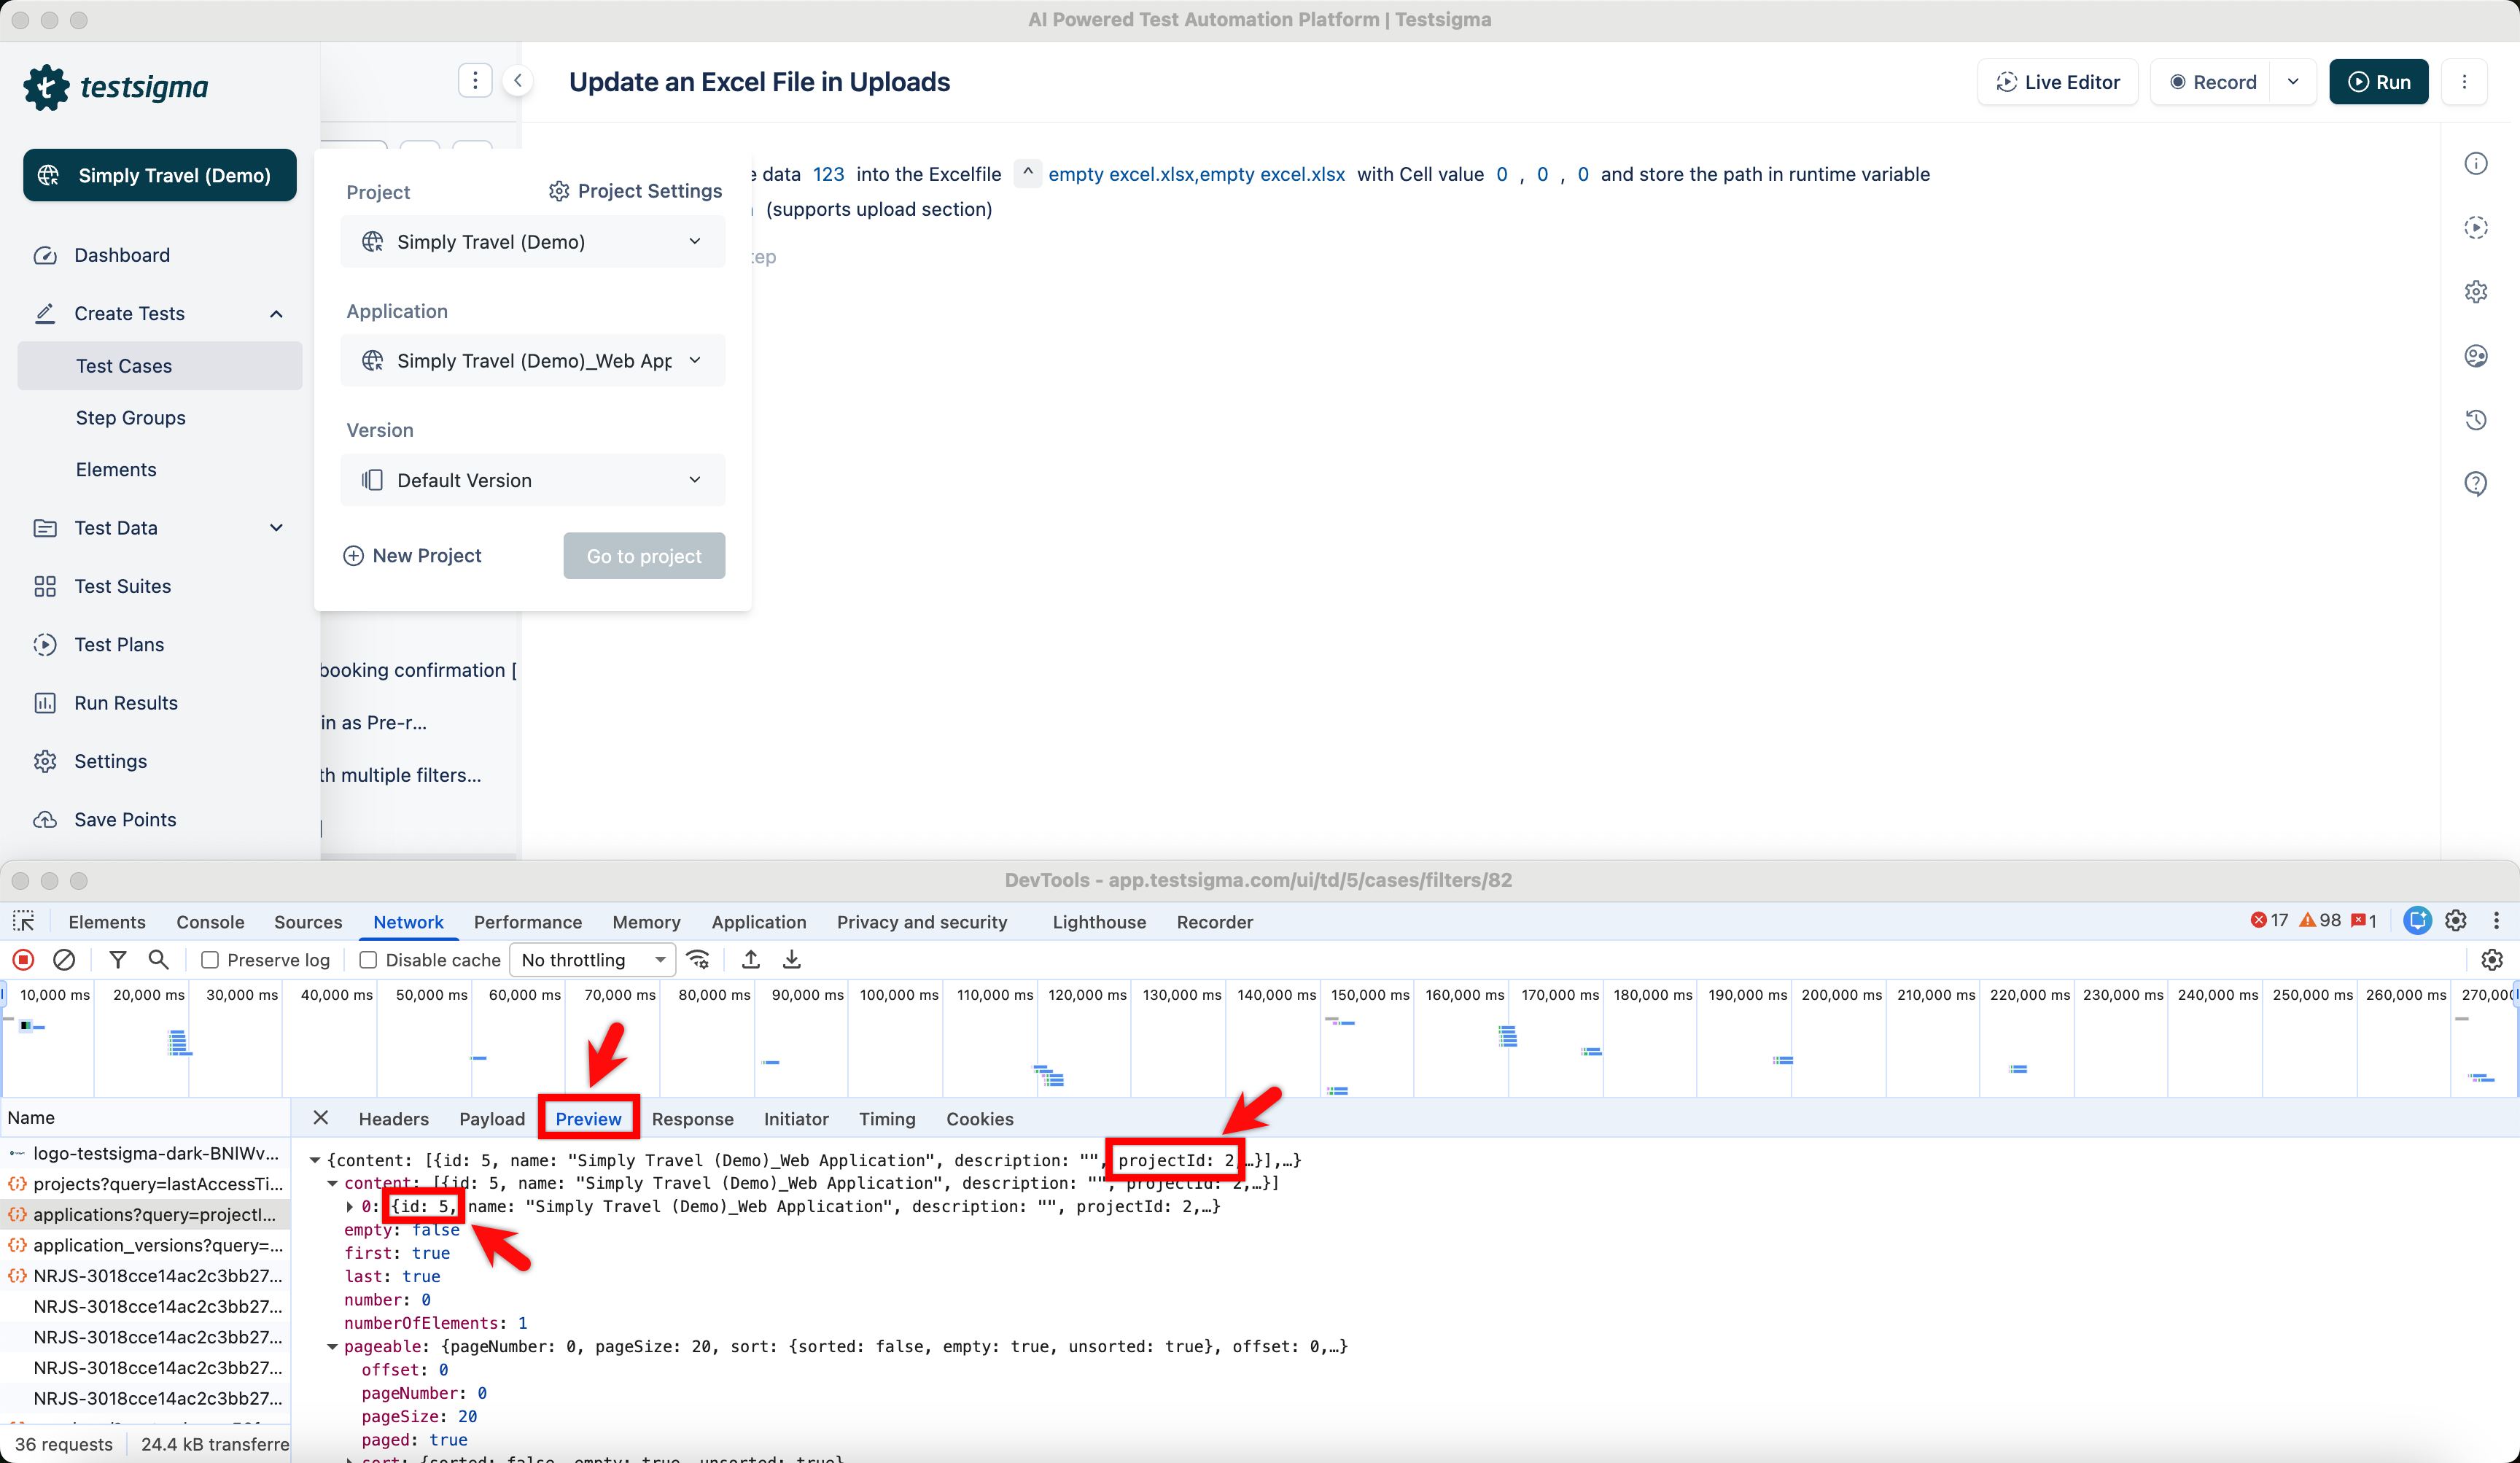2520x1463 pixels.
Task: Toggle the Disable cache checkbox
Action: 368,959
